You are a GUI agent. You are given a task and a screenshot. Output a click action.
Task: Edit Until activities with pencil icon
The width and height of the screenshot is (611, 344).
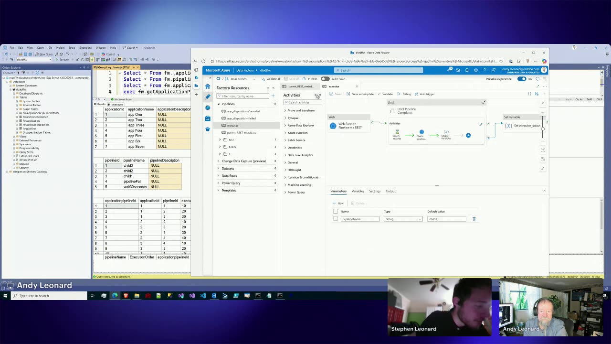[481, 125]
